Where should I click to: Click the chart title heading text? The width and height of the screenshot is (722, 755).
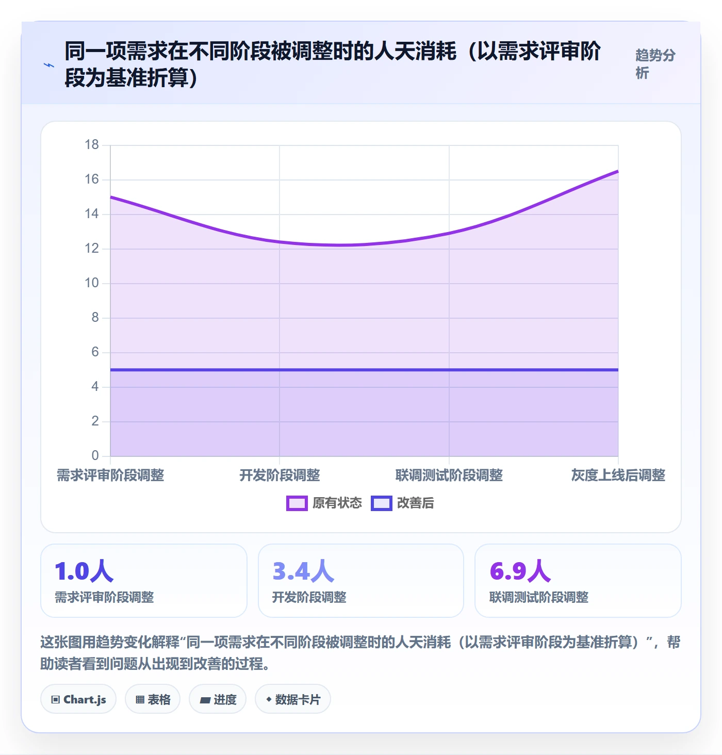coord(333,64)
